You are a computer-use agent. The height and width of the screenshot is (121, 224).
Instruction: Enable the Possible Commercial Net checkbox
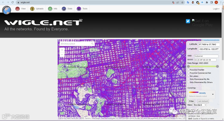point(188,73)
